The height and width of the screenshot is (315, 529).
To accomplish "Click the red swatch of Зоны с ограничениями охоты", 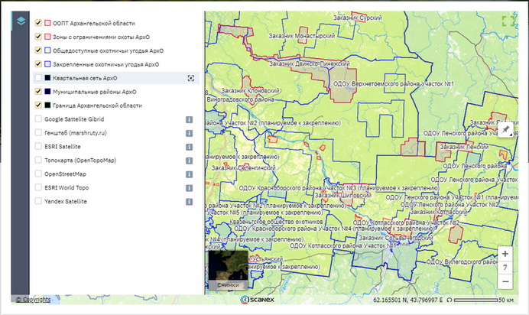I will (47, 37).
